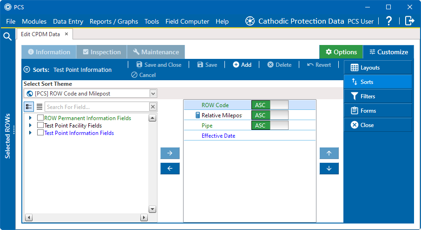421x230 pixels.
Task: Click in the Search For Field input
Action: pos(97,107)
